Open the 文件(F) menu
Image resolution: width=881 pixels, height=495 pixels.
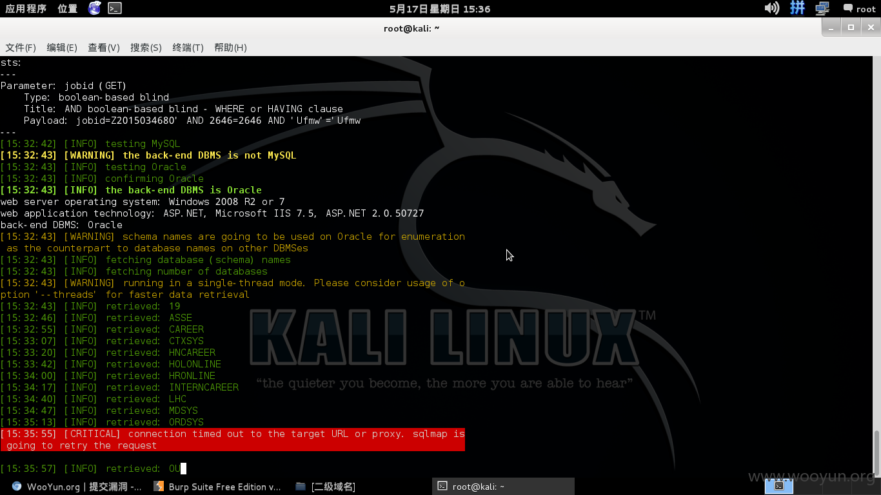point(21,48)
